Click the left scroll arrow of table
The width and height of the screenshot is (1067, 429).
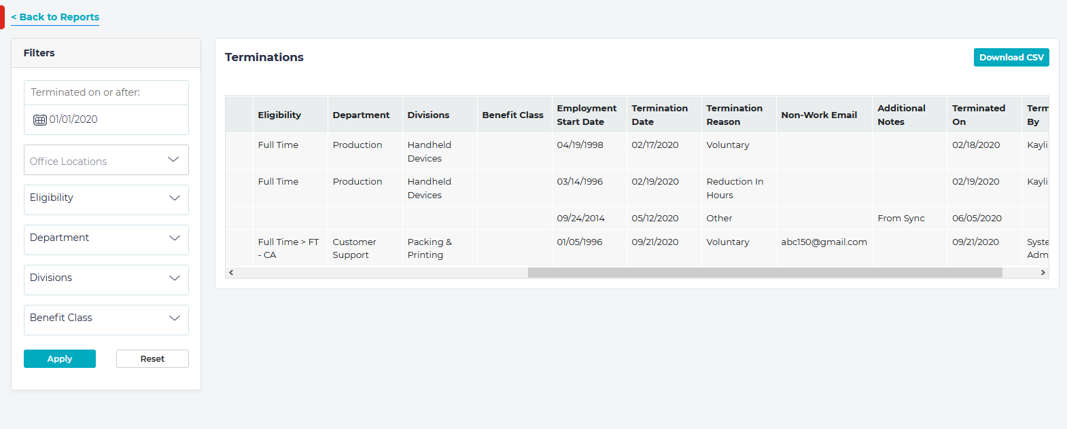[231, 272]
